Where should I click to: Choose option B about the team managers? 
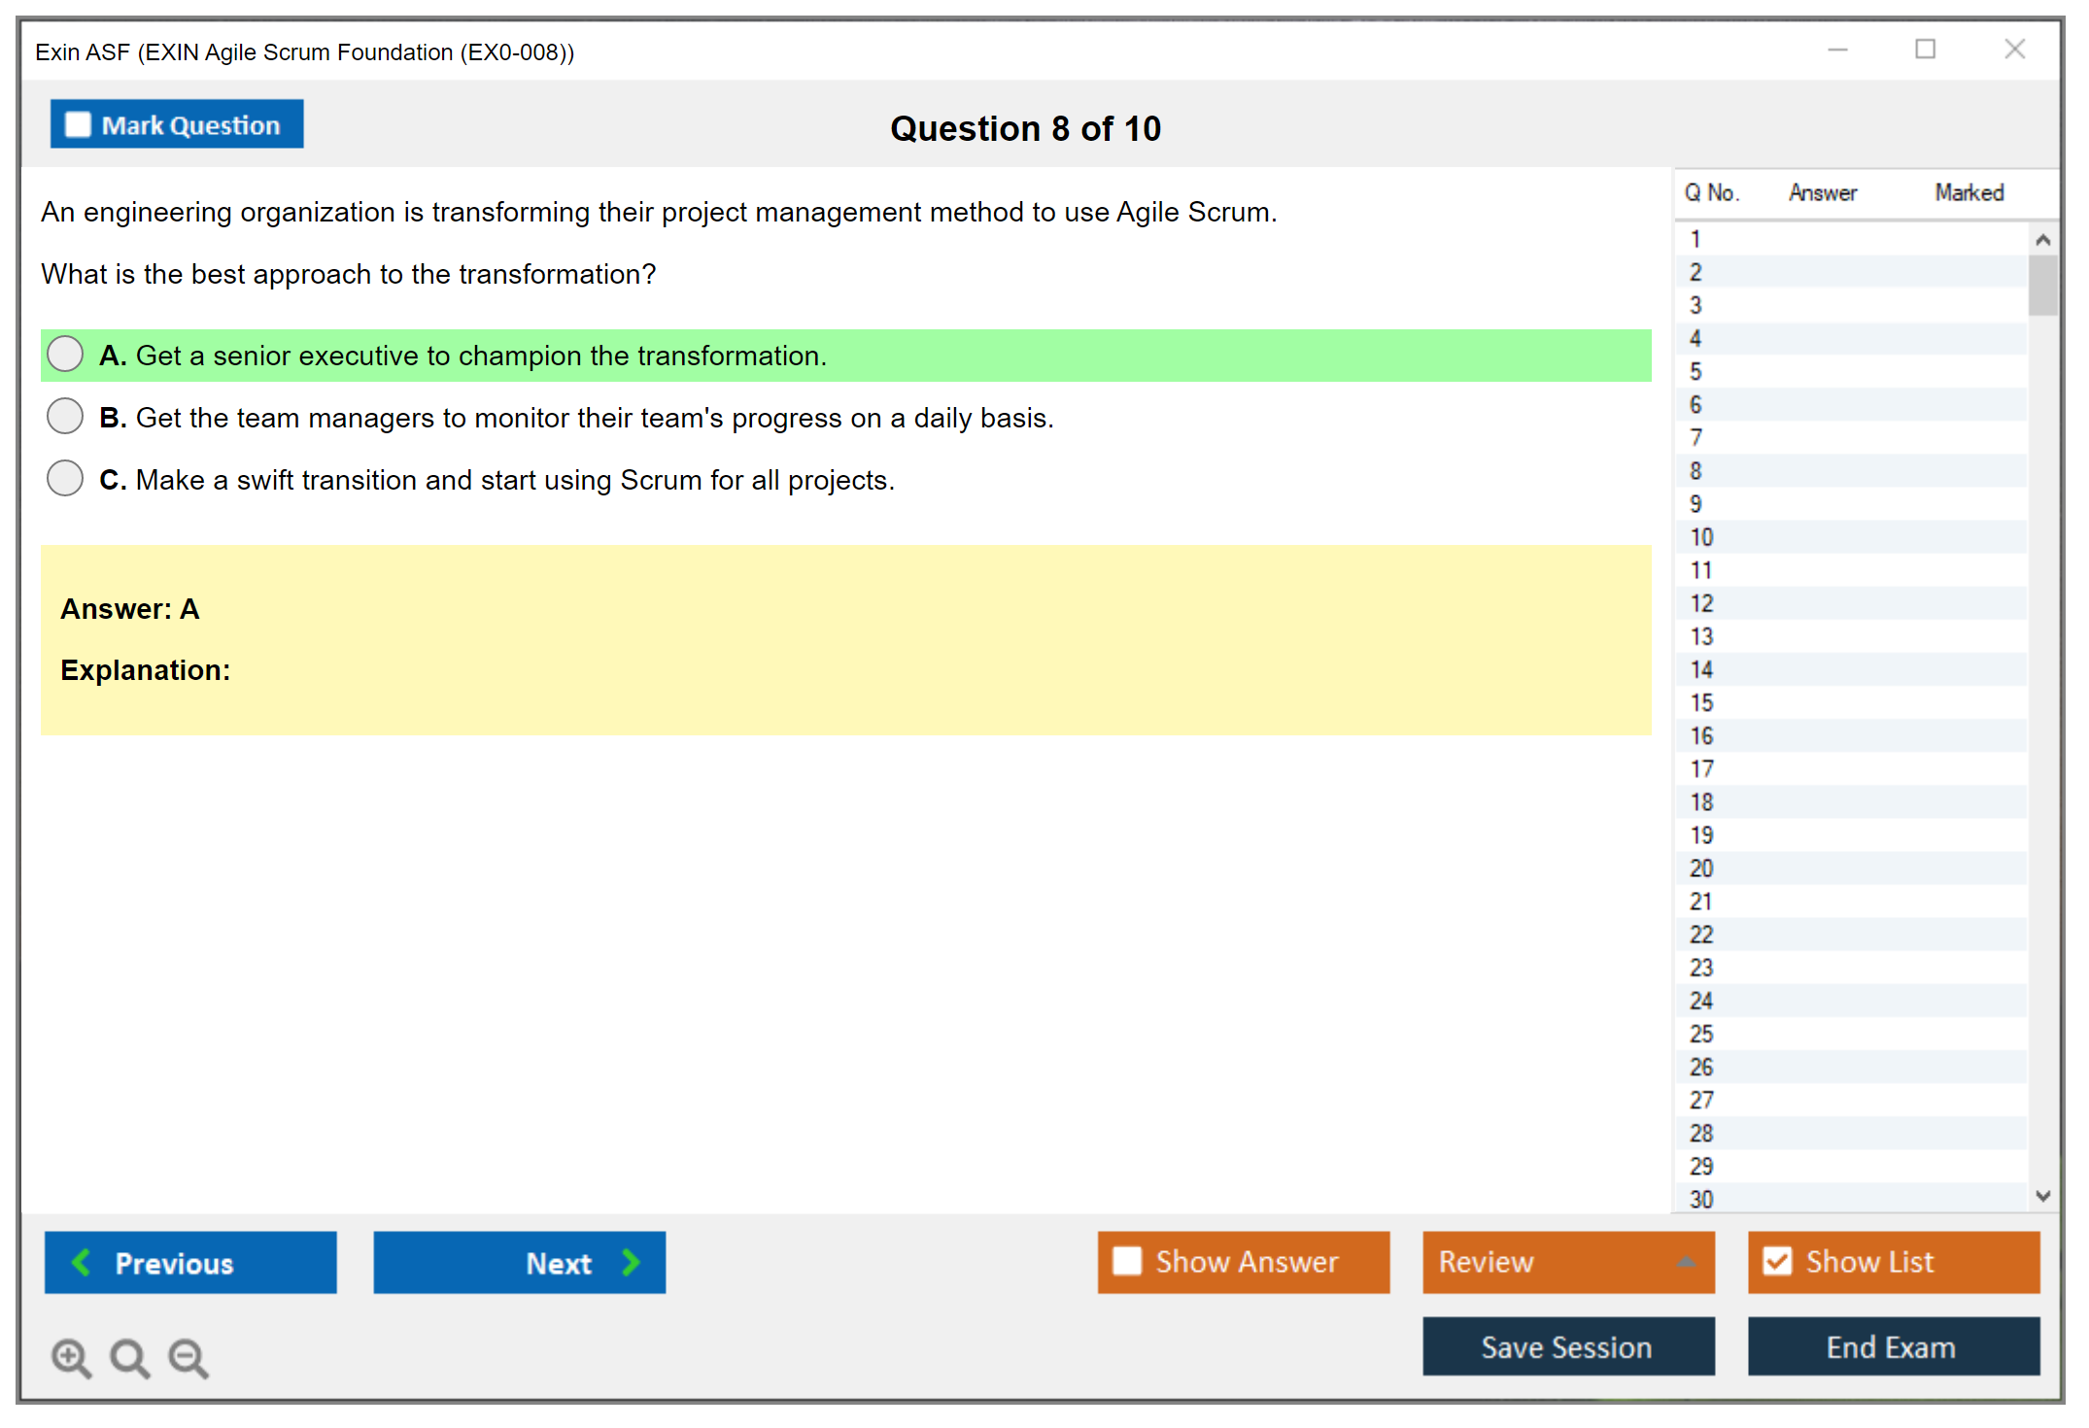pyautogui.click(x=65, y=417)
